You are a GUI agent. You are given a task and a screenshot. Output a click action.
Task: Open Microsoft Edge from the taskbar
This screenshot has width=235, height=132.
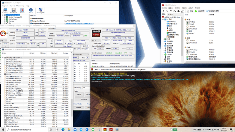point(63,130)
